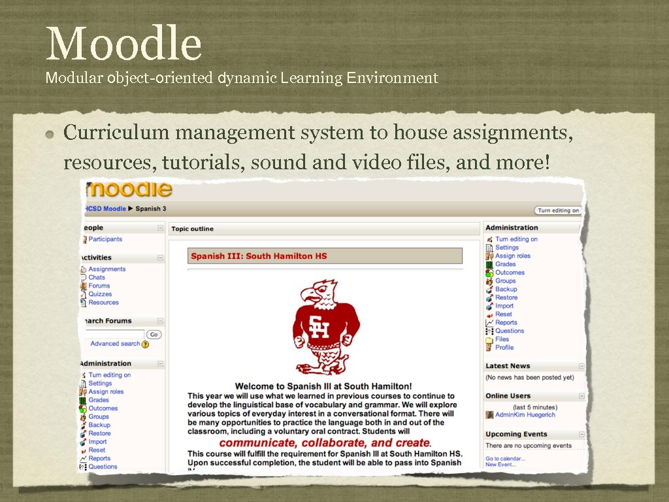Collapse the People block

[160, 228]
